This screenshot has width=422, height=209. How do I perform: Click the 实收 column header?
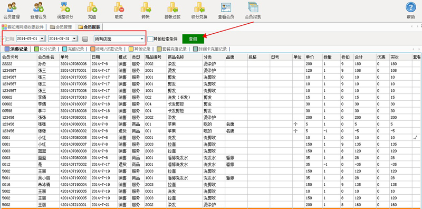(x=401, y=57)
